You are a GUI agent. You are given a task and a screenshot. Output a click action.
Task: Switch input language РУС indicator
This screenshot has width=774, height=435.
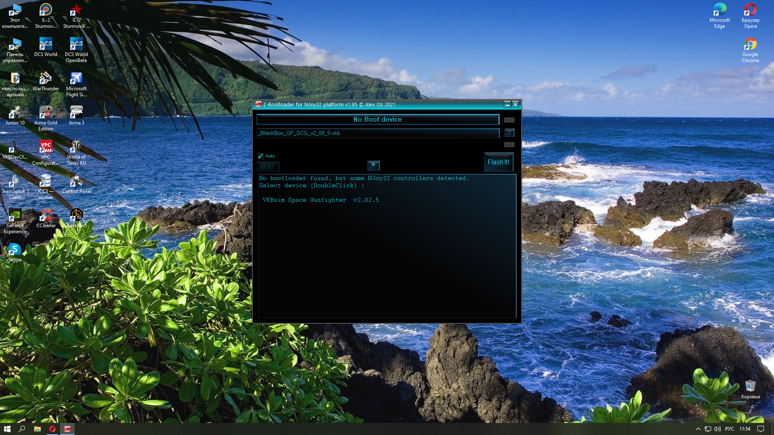729,429
